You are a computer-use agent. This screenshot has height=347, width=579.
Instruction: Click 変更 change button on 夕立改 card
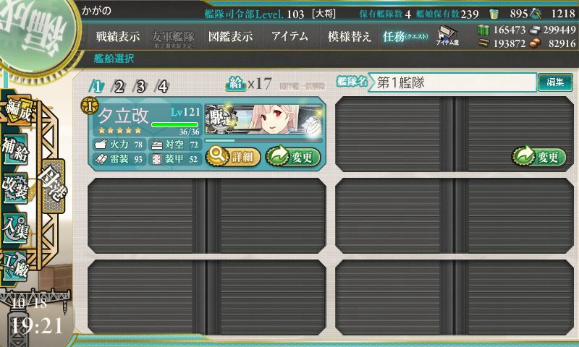[293, 156]
